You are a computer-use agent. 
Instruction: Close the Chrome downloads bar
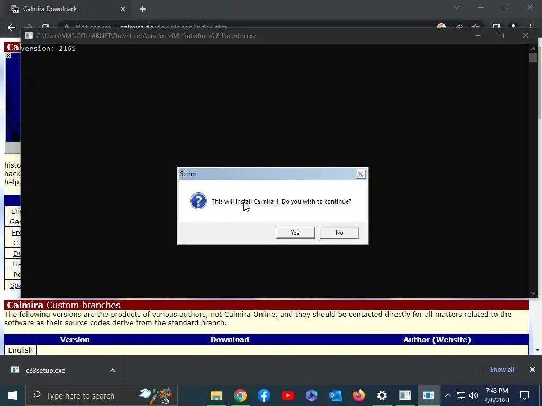pos(532,370)
